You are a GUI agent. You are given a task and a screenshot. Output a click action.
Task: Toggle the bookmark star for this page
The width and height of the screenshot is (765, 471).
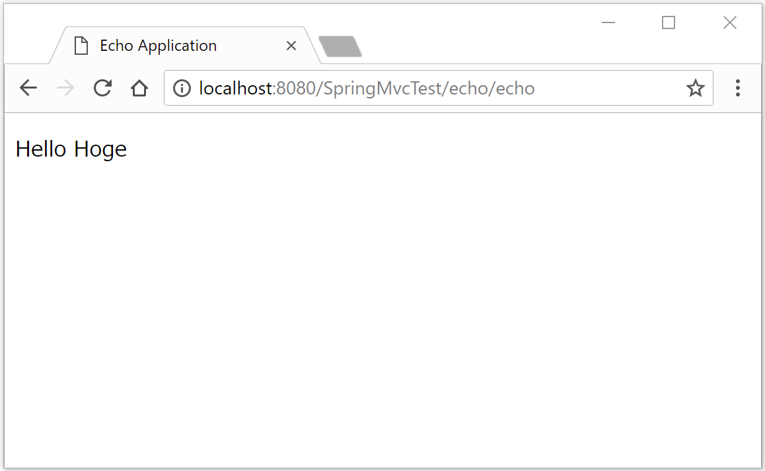pos(695,87)
